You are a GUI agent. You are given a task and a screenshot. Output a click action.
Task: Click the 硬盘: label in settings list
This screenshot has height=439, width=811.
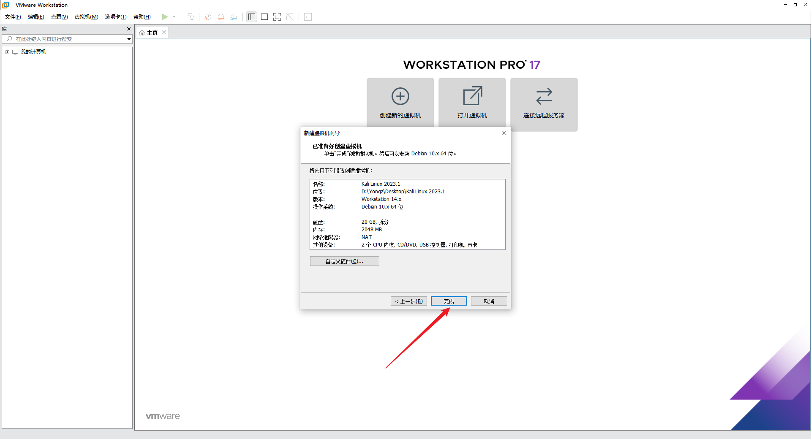click(x=319, y=222)
